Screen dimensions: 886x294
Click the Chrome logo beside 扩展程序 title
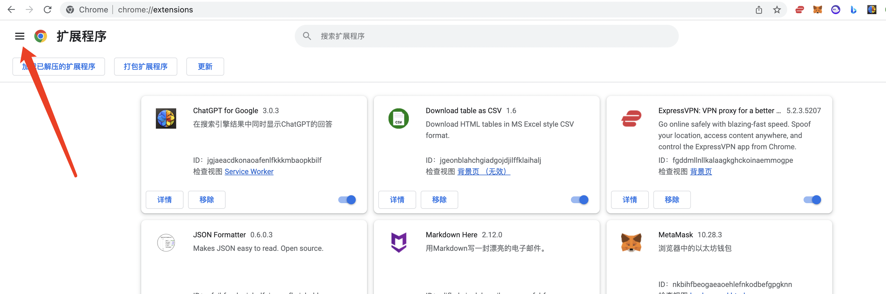point(41,36)
